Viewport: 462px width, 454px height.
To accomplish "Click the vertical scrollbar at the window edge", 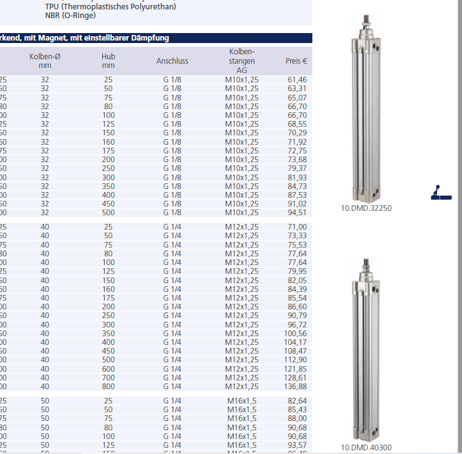I will coord(460,226).
